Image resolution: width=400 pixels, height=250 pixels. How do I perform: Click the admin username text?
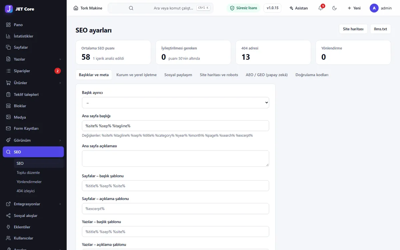click(x=386, y=8)
